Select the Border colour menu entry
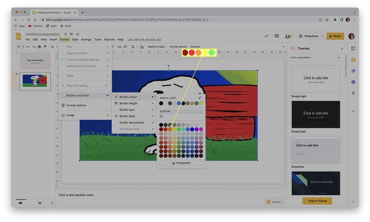 tap(134, 97)
